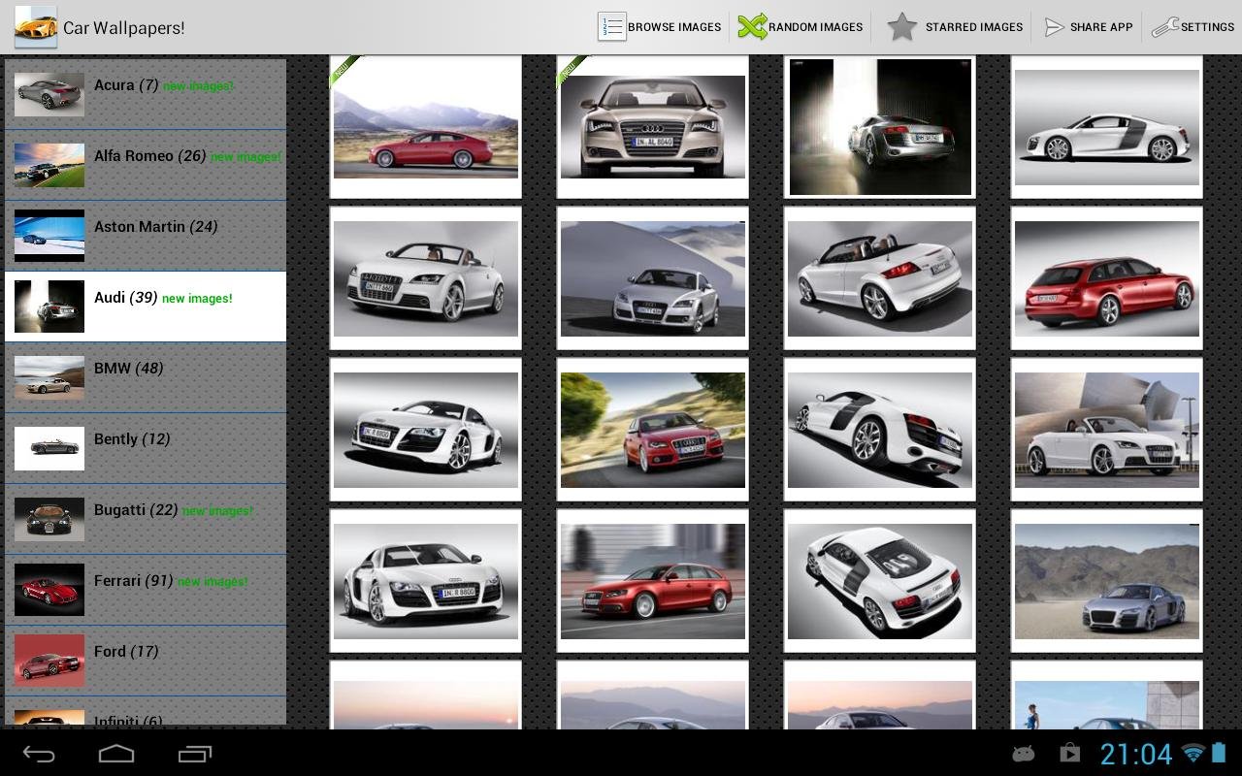
Task: Select the Alfa Romeo category
Action: [x=146, y=165]
